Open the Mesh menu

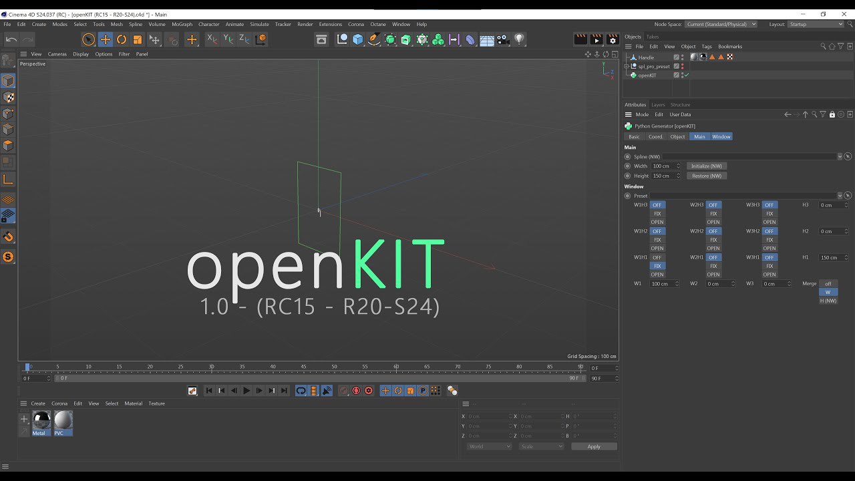click(x=117, y=24)
